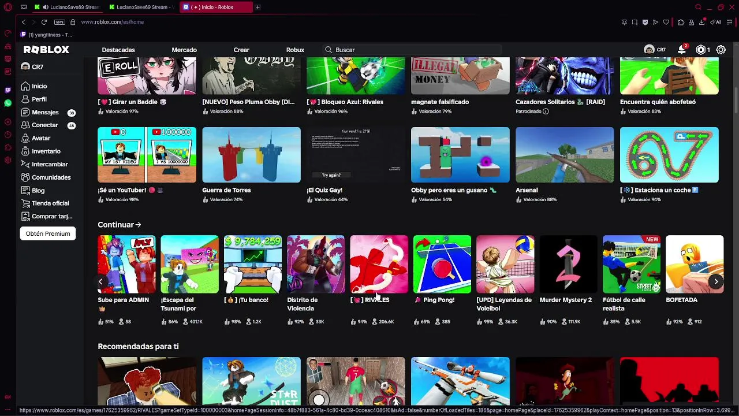The height and width of the screenshot is (416, 739).
Task: Open the BOFETADA game thumbnail
Action: tap(695, 264)
